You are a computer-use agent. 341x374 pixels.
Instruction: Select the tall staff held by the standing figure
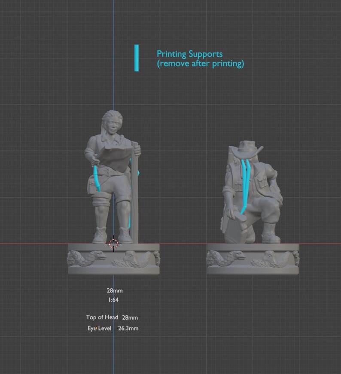(x=135, y=192)
